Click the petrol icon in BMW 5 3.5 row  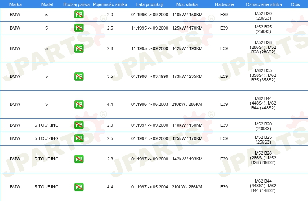click(79, 76)
